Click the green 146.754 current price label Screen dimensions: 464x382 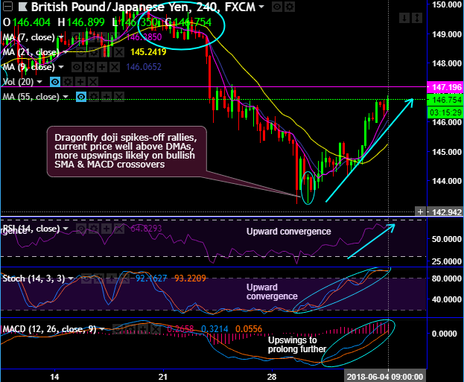click(445, 100)
